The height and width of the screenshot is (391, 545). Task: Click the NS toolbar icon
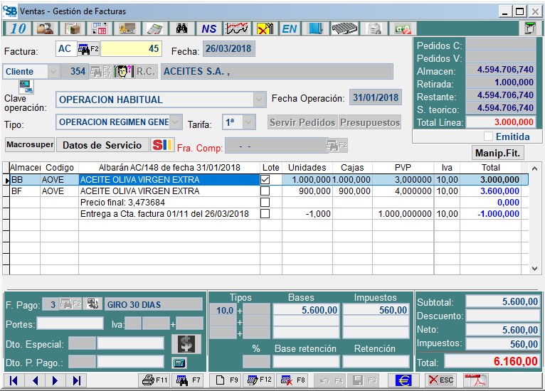pyautogui.click(x=209, y=28)
